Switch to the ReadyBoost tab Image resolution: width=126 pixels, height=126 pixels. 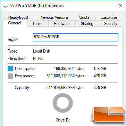tap(19, 17)
